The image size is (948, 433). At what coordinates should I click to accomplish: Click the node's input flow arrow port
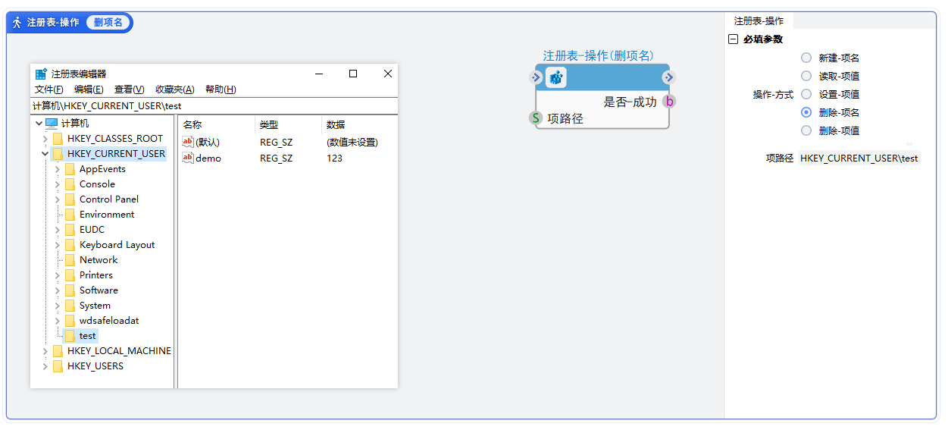536,77
